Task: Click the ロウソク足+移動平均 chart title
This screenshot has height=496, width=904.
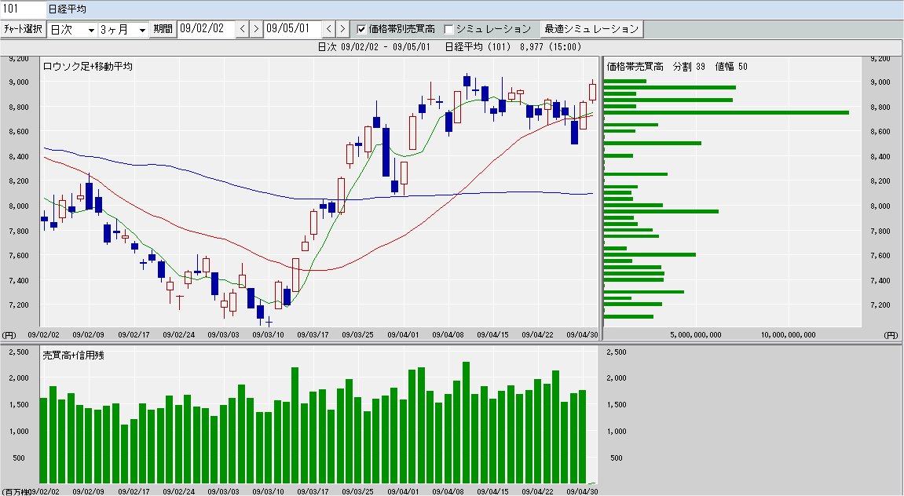Action: [88, 66]
